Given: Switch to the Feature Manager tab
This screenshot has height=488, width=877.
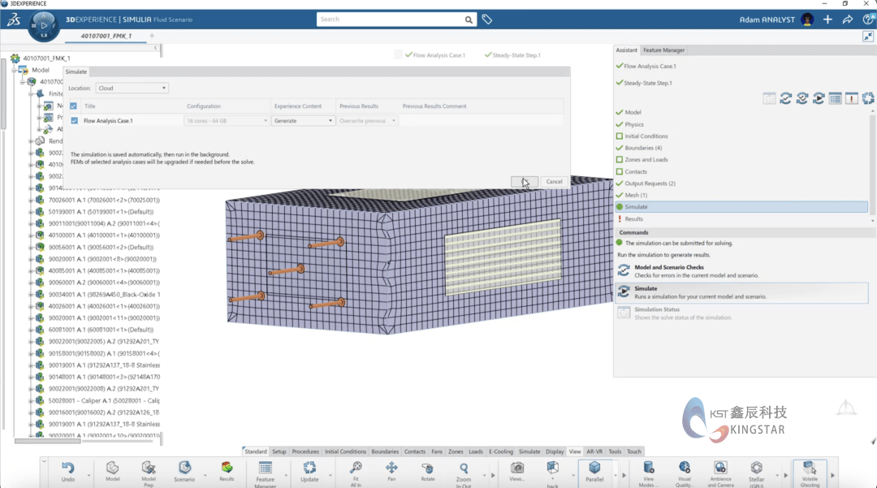Looking at the screenshot, I should point(663,50).
